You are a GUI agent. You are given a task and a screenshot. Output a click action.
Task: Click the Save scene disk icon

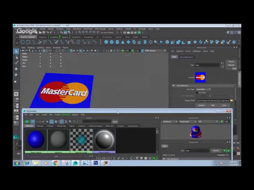point(44,32)
